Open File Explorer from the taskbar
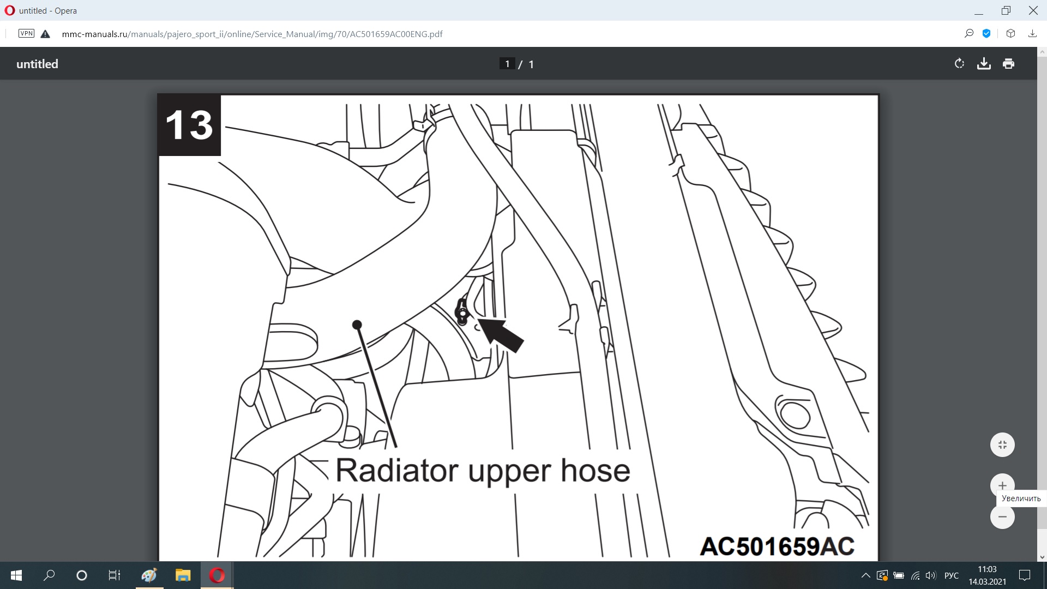This screenshot has height=589, width=1047. 183,575
